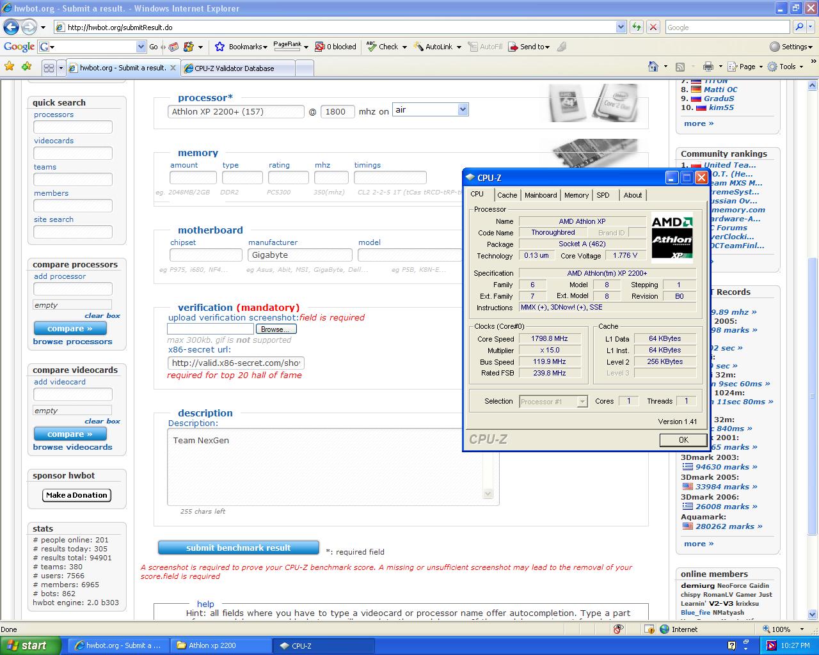Refresh the page using the green arrows icon

click(636, 27)
